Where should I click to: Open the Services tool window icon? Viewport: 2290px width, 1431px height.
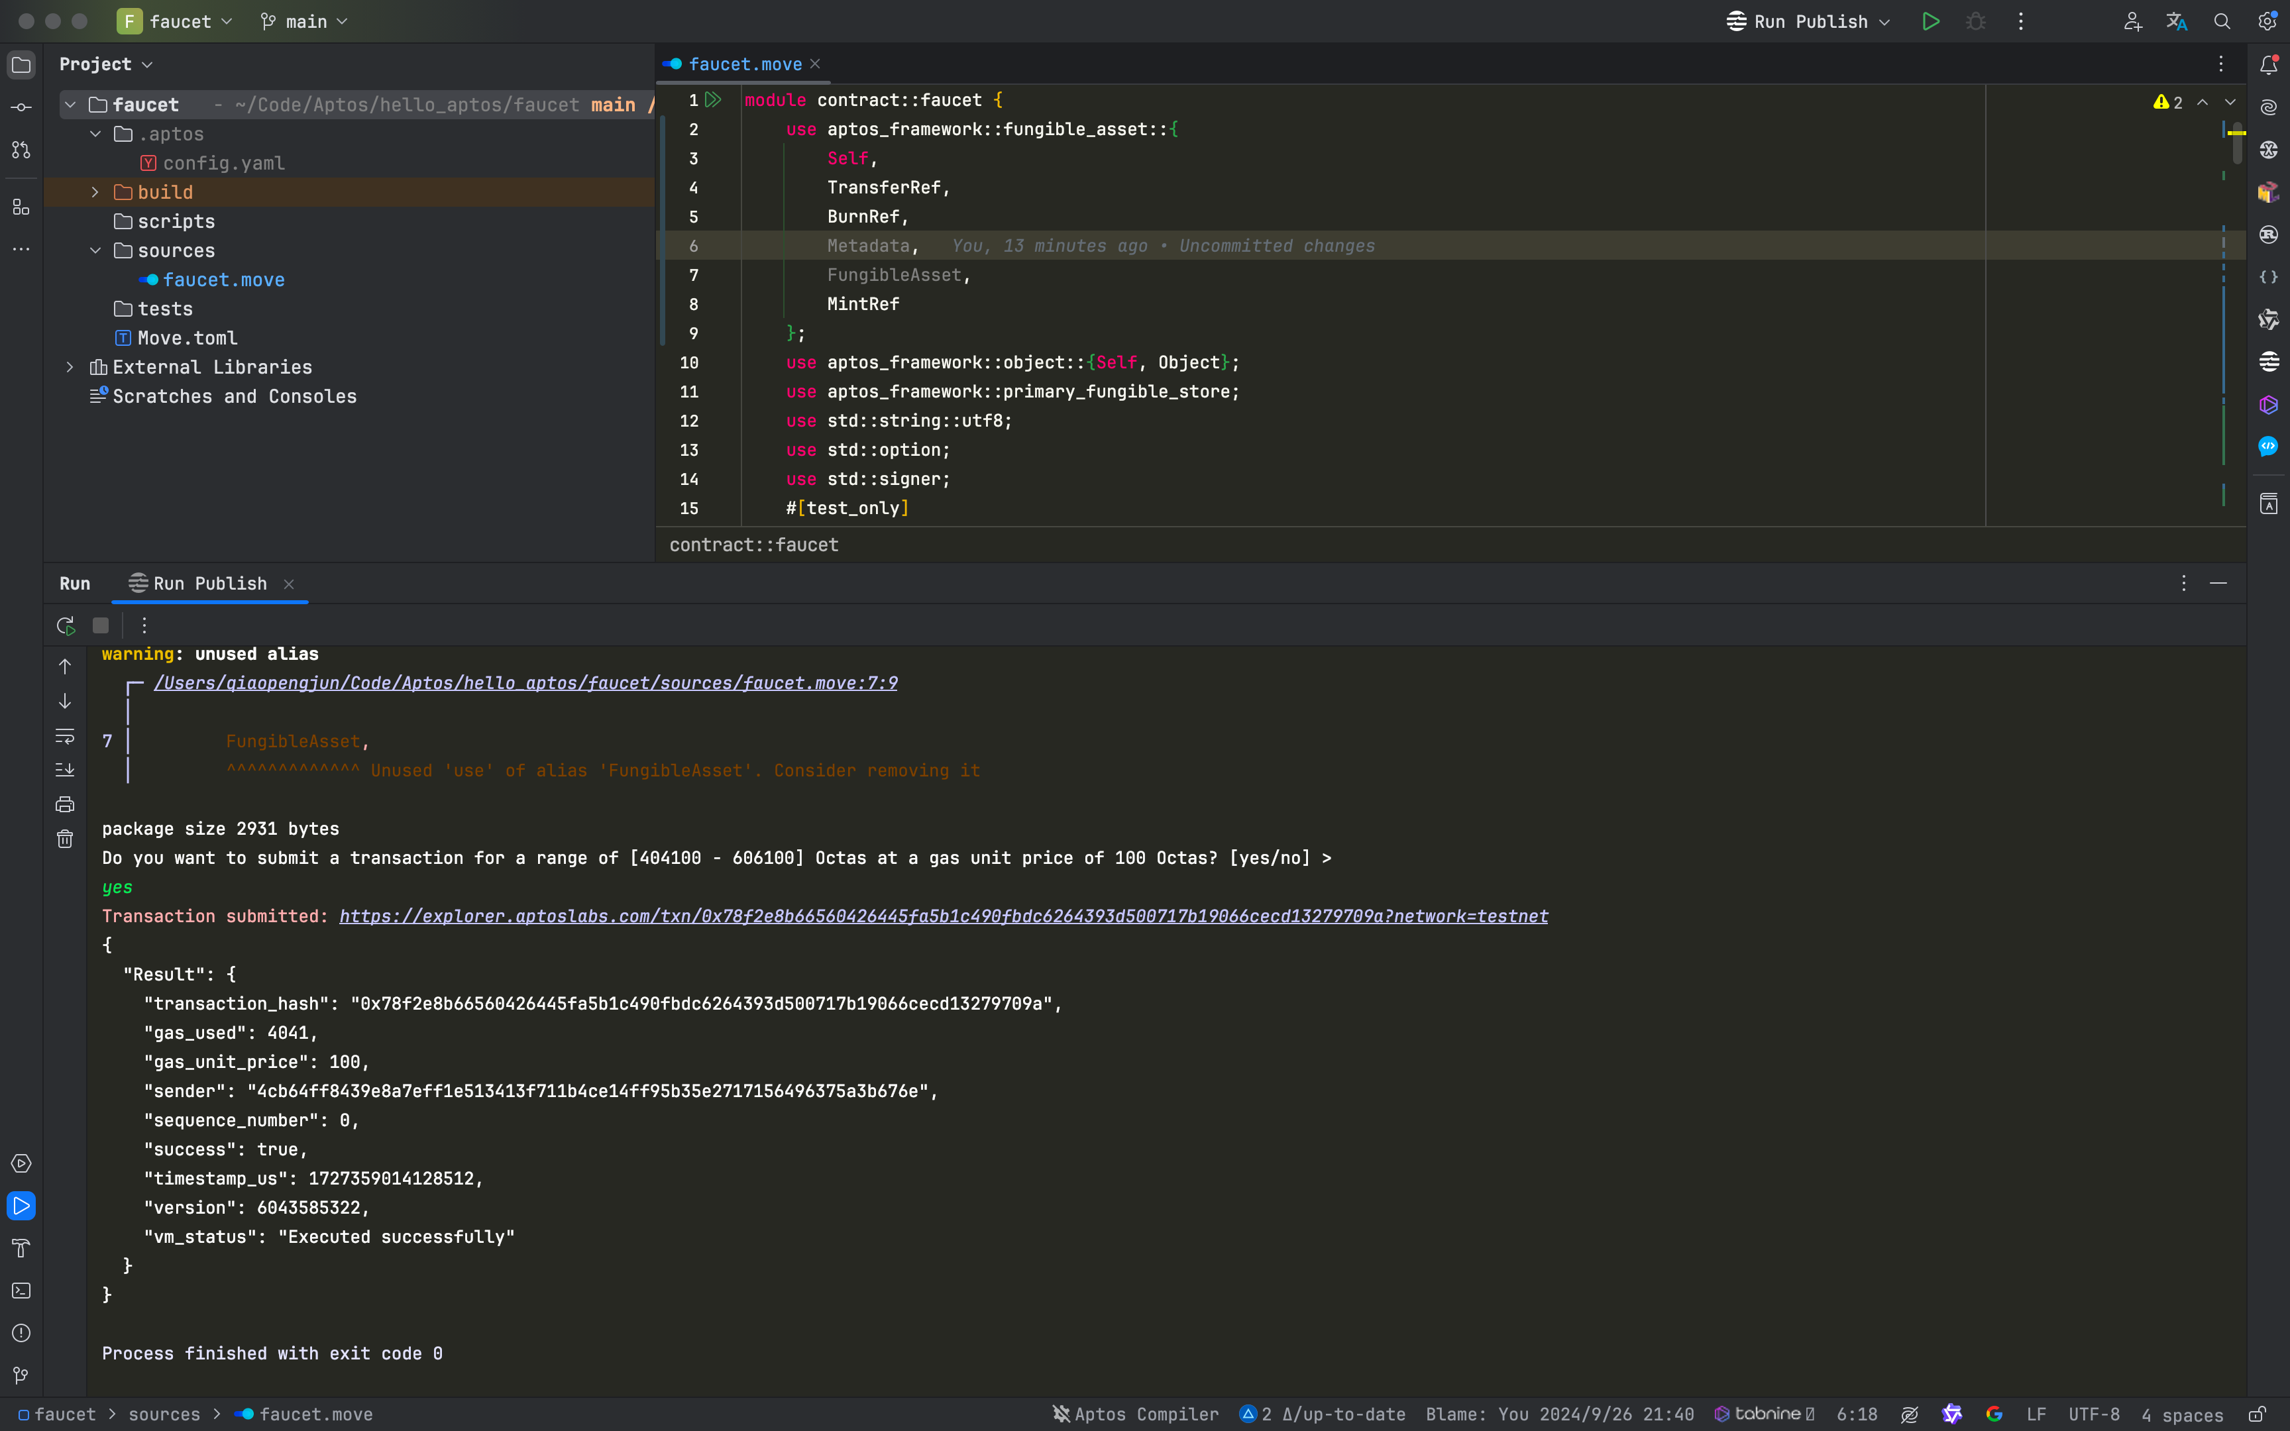pos(21,1164)
